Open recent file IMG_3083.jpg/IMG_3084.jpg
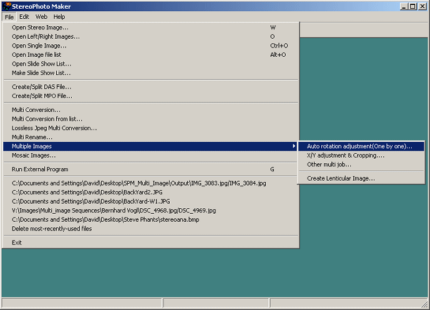The image size is (430, 310). tap(150, 183)
